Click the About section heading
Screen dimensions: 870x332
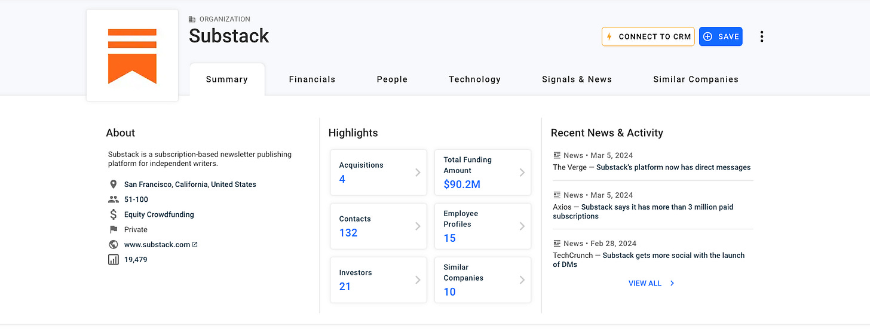[121, 133]
